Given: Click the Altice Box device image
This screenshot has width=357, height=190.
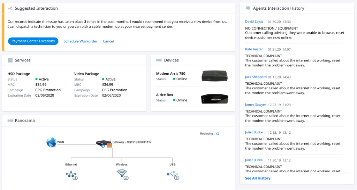Looking at the screenshot, I should tap(214, 99).
